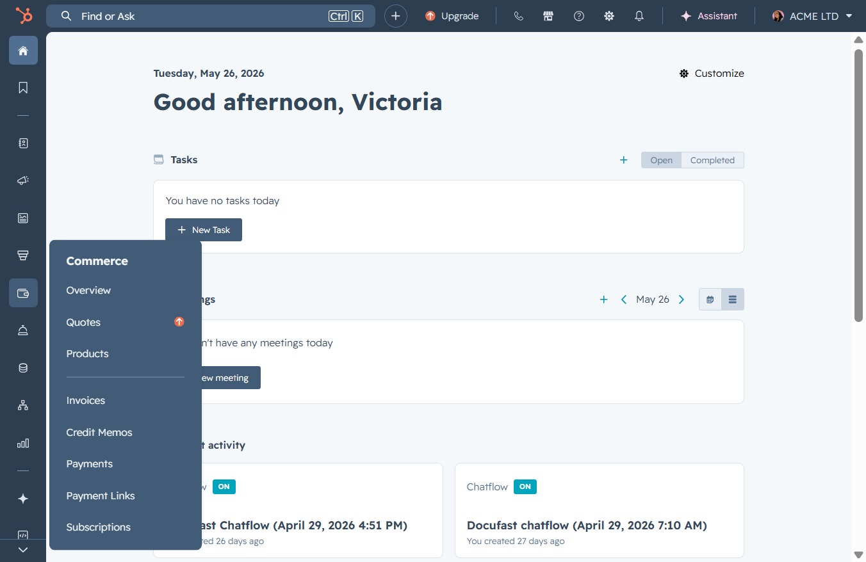The image size is (866, 562).
Task: Click the page scrollbar down arrow
Action: click(x=859, y=554)
